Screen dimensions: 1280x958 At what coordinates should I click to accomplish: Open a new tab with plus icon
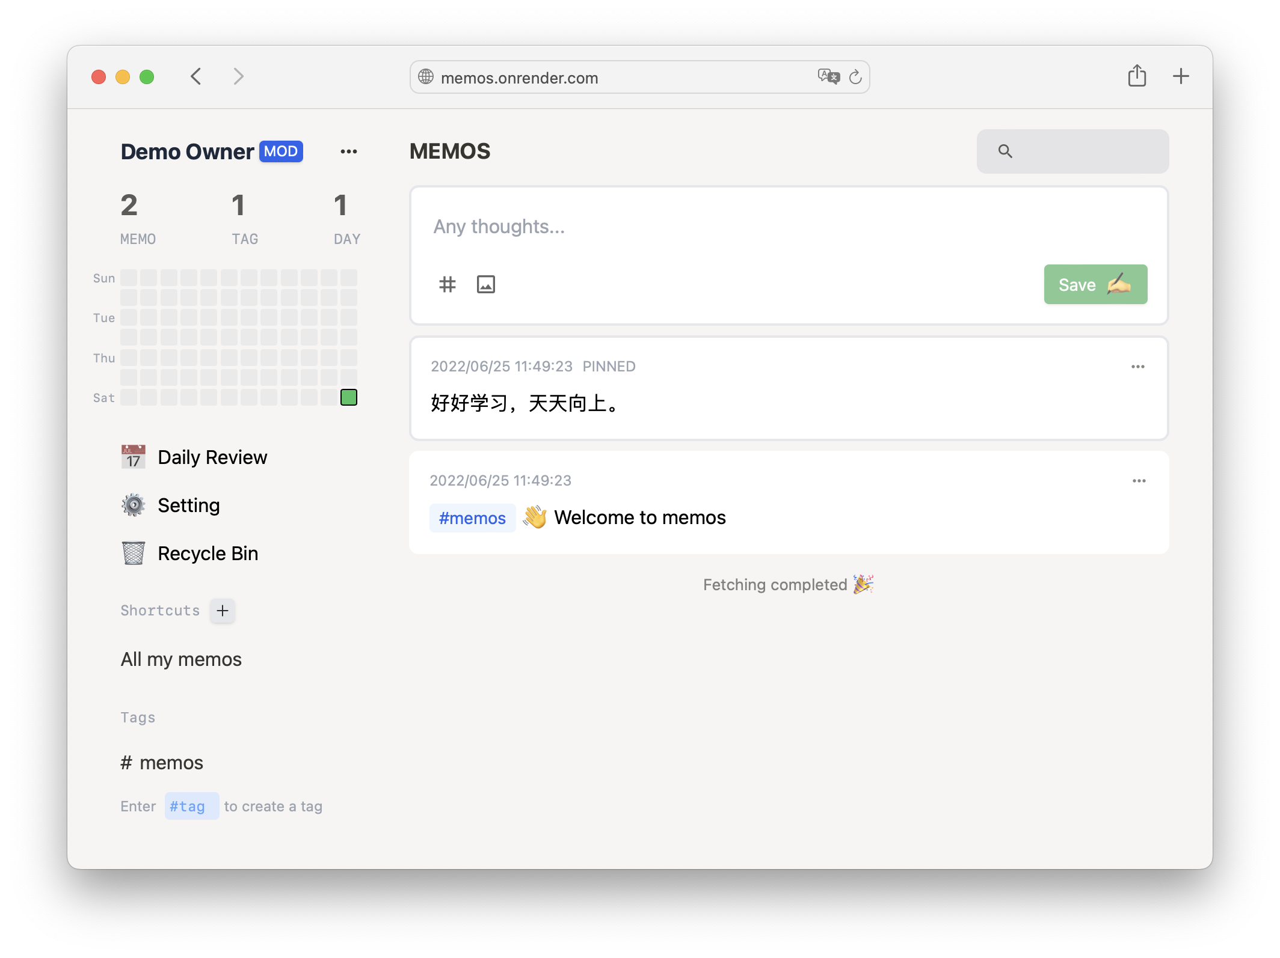click(1181, 76)
